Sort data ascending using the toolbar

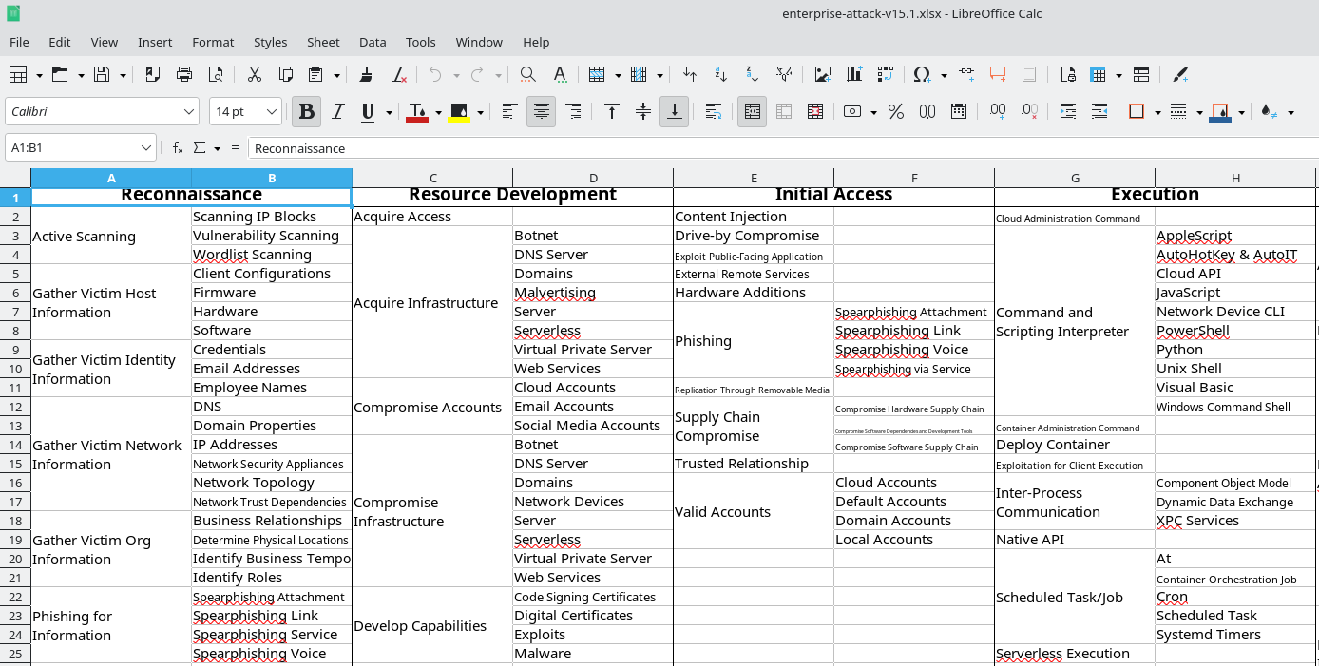[x=718, y=74]
